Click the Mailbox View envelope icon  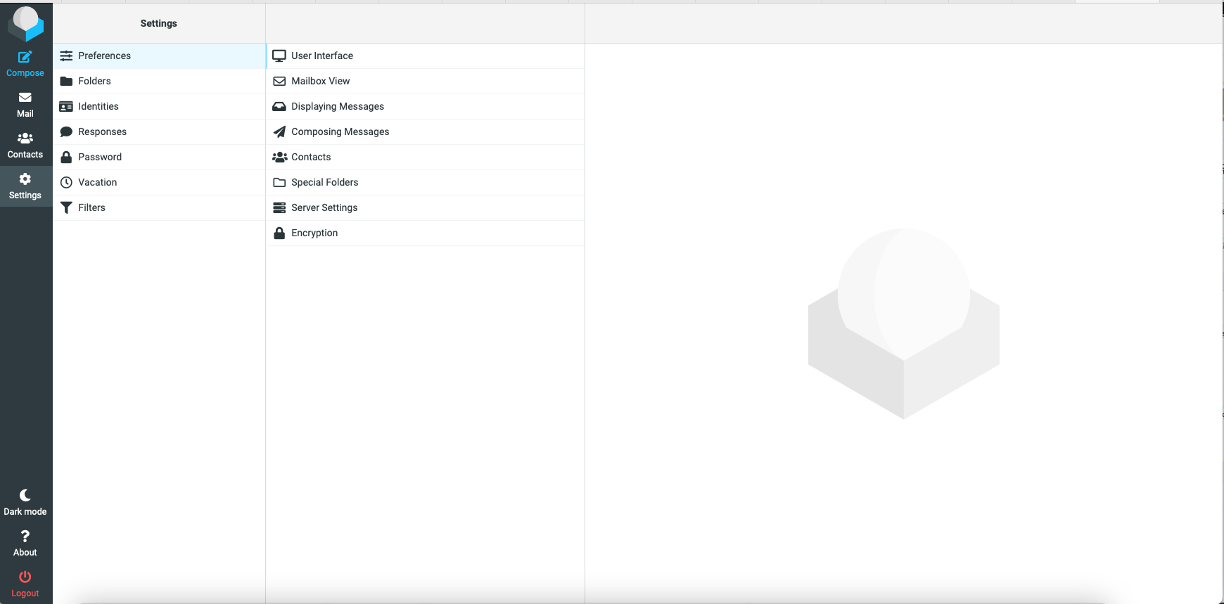pos(279,81)
